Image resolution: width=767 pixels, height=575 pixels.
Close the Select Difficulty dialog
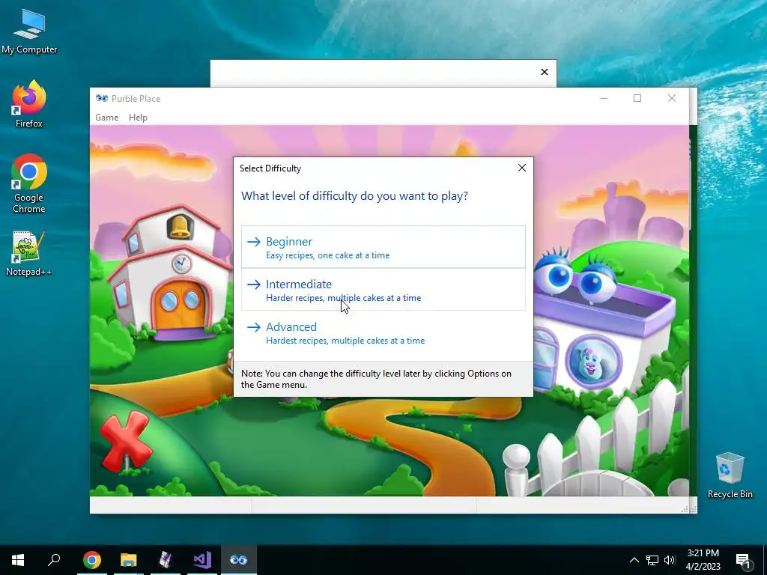[522, 168]
